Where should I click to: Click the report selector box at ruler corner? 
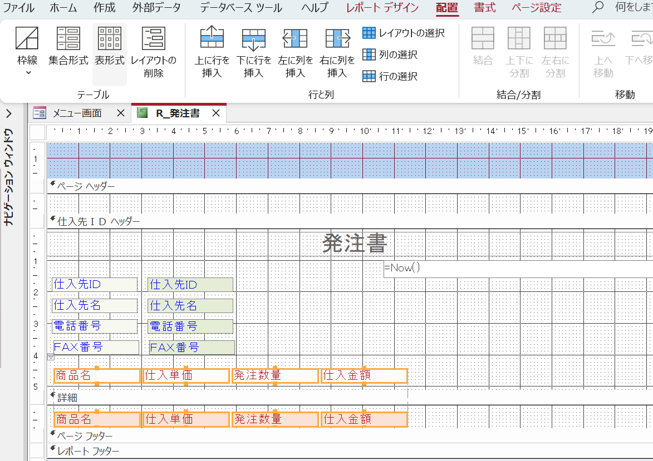pyautogui.click(x=37, y=132)
